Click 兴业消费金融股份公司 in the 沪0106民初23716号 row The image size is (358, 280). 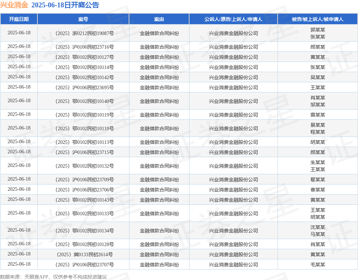pos(233,47)
